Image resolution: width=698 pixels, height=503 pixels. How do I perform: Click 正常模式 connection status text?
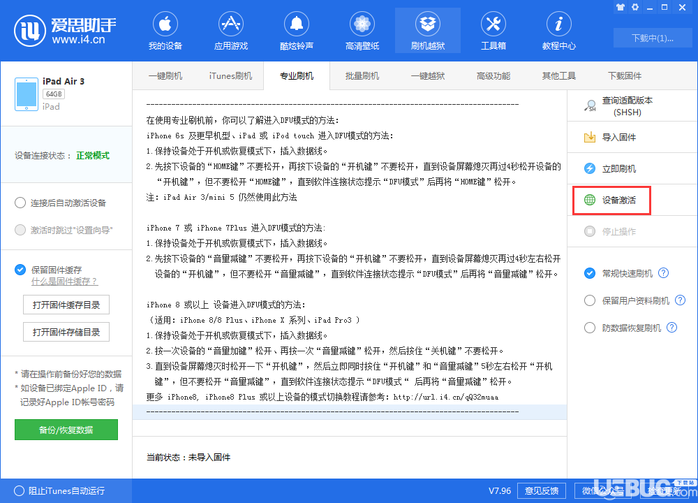point(93,156)
